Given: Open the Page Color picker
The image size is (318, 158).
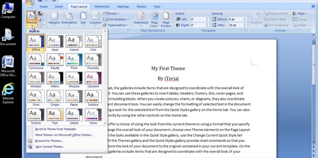Looking at the screenshot, I should (154, 19).
